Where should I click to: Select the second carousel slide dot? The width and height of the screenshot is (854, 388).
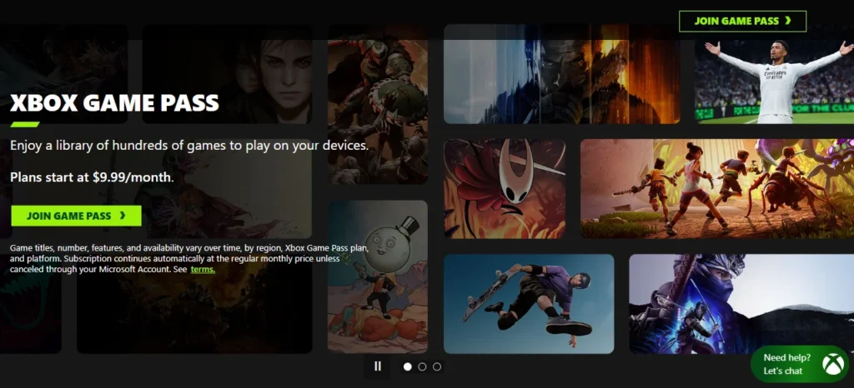tap(422, 367)
